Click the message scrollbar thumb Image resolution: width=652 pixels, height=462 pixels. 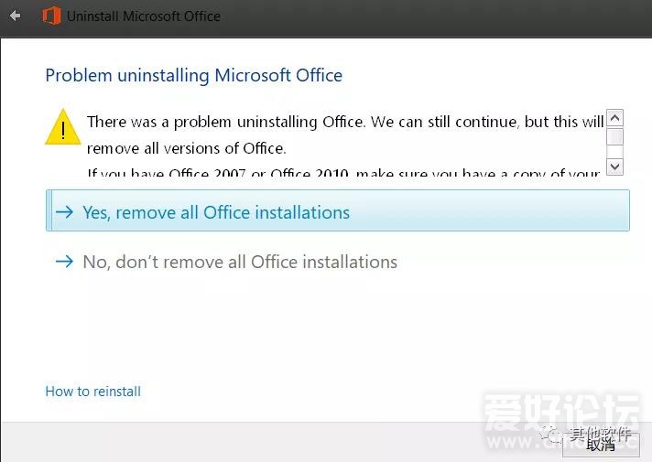[614, 137]
